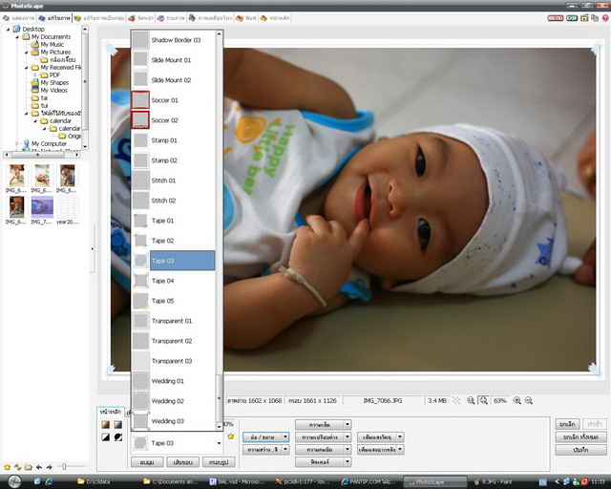Expand the first dropdown arrow in middle column
The height and width of the screenshot is (489, 611).
click(x=348, y=424)
